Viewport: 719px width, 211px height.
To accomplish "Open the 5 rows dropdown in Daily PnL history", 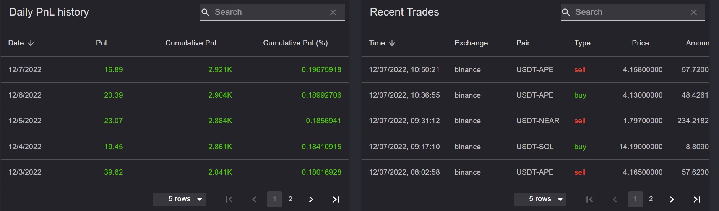I will (180, 199).
